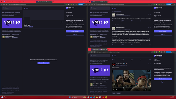Favorite the compost post

[132, 21]
